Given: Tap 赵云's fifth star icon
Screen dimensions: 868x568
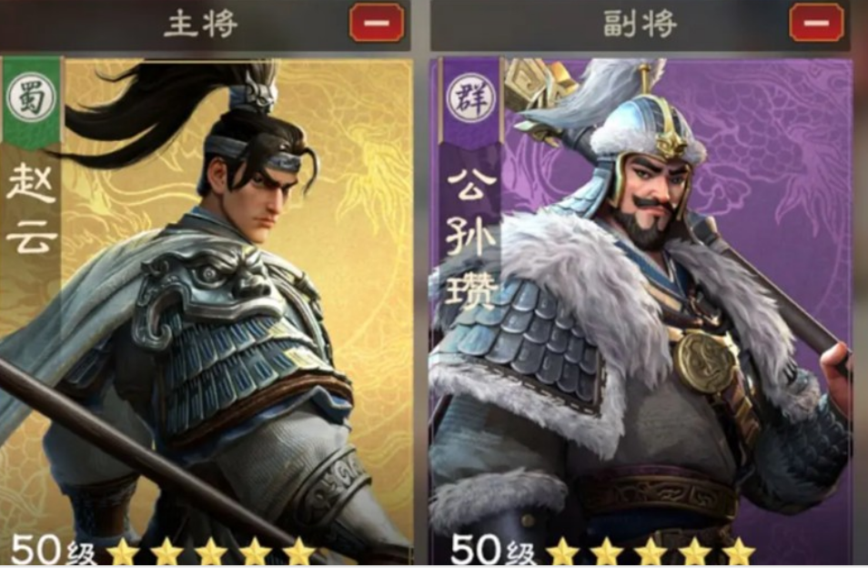Looking at the screenshot, I should point(300,552).
